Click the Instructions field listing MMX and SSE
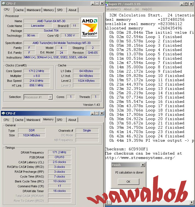The height and width of the screenshot is (207, 195). (62, 57)
